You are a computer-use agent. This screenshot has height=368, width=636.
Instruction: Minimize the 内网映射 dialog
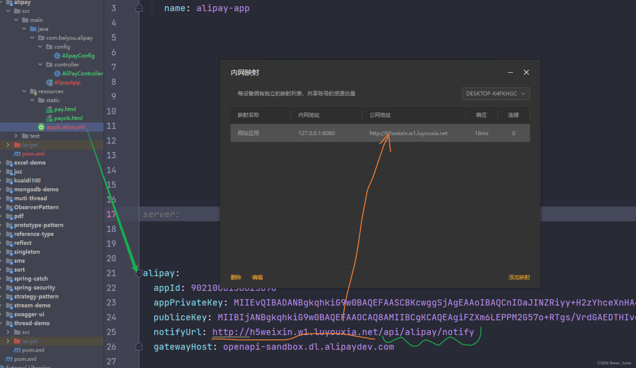coord(510,73)
